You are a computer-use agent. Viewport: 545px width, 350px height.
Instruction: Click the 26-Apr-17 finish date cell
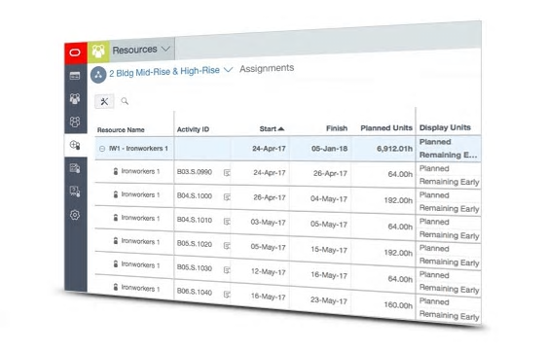[x=330, y=173]
